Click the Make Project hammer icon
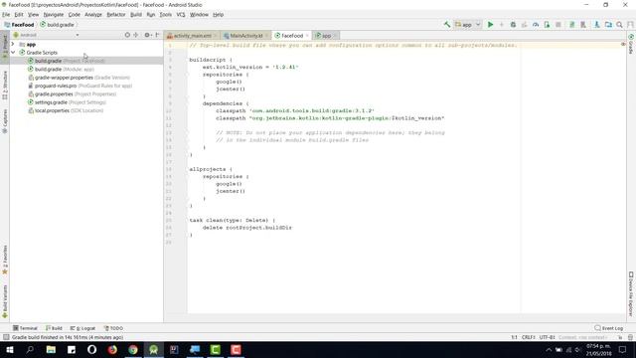 point(446,25)
